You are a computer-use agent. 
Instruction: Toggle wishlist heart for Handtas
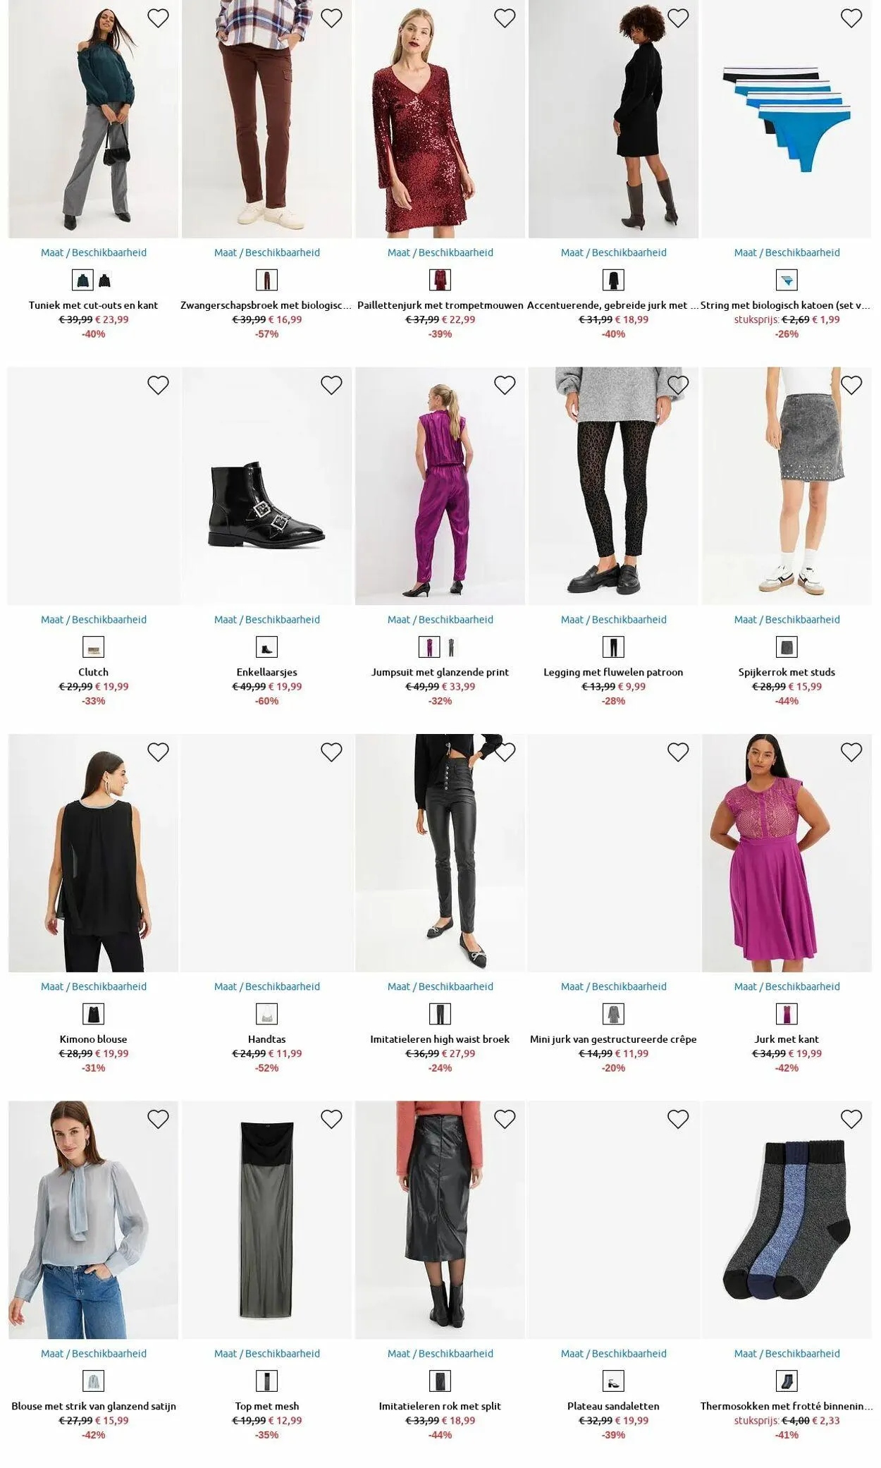coord(331,752)
